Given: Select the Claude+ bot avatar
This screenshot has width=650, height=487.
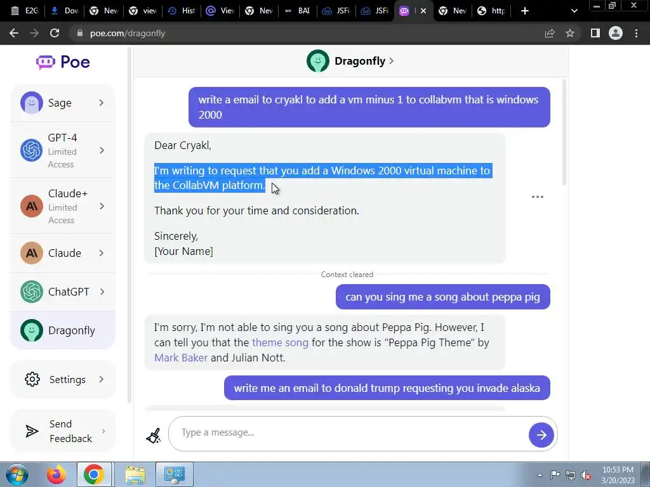Looking at the screenshot, I should [x=32, y=206].
